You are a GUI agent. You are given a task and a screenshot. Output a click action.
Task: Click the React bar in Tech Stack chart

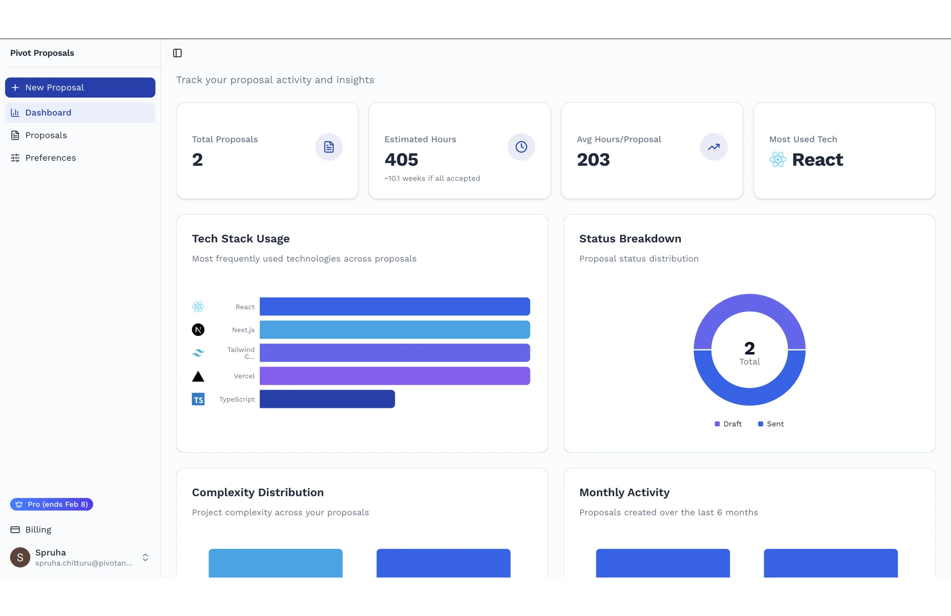click(395, 306)
